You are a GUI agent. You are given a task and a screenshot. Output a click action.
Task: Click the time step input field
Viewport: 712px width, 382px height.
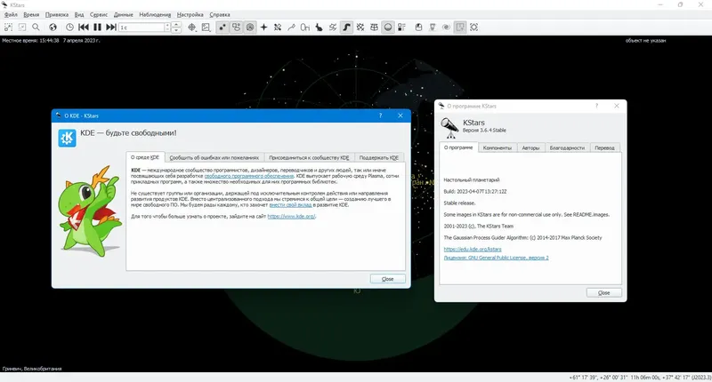tap(142, 28)
